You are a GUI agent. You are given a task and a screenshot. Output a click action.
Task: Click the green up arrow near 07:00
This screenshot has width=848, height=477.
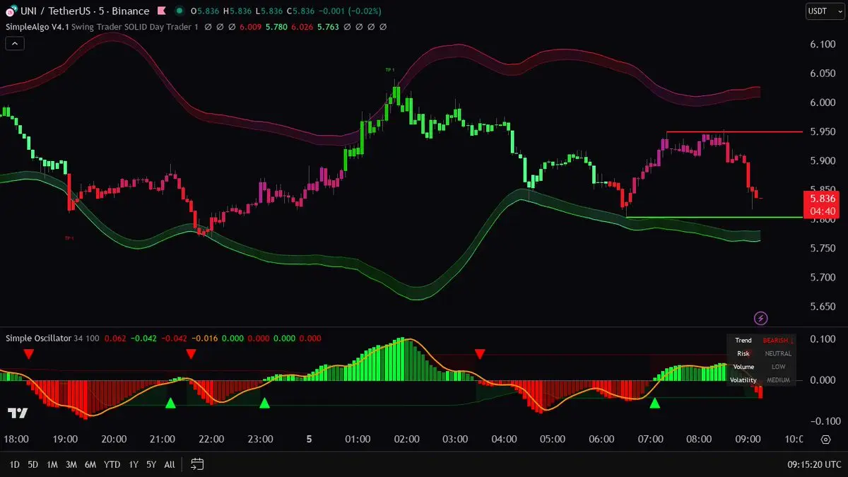point(654,404)
